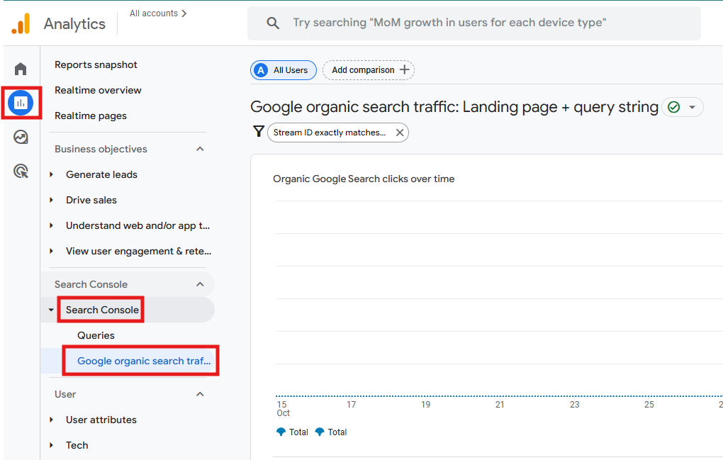Expand View user engagement & retention topic

[x=51, y=251]
